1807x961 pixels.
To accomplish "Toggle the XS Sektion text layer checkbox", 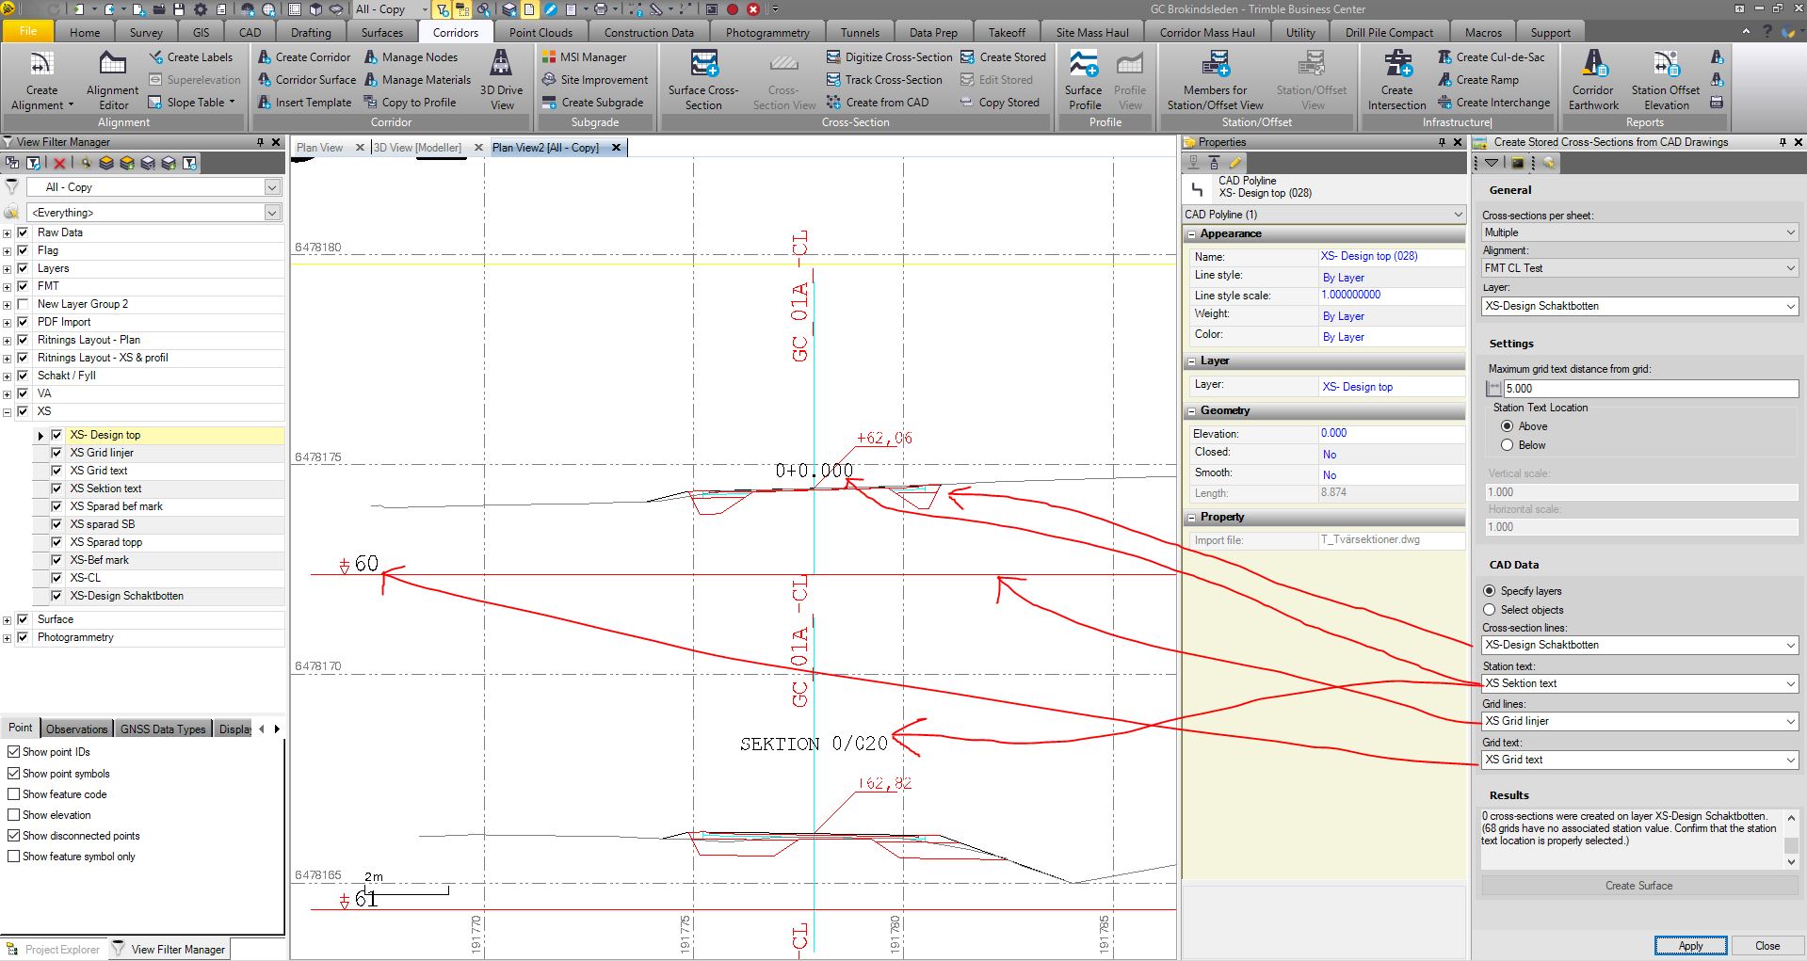I will tap(57, 489).
